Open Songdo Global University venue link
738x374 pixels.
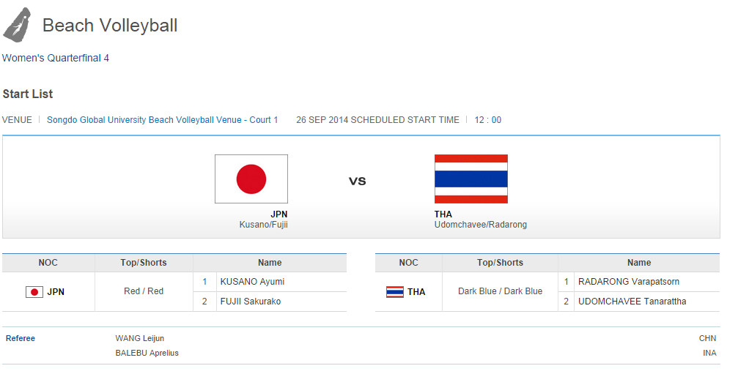162,120
